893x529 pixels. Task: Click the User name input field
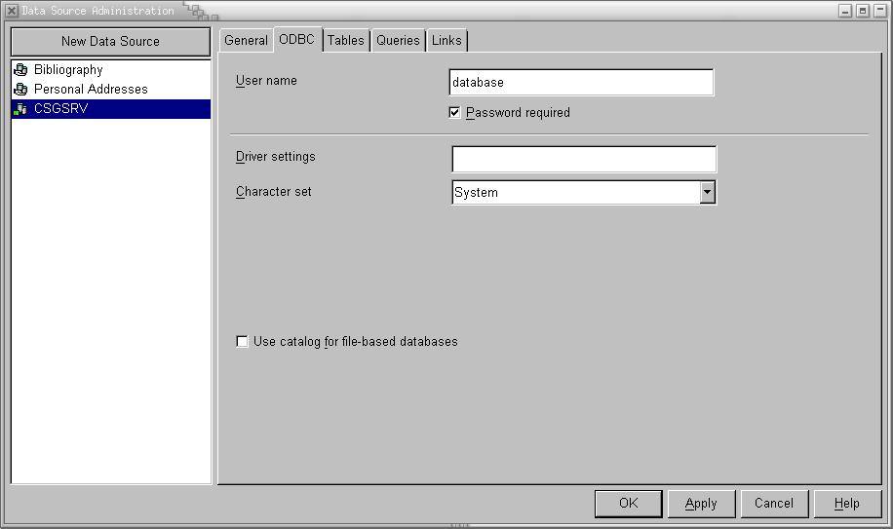point(581,83)
